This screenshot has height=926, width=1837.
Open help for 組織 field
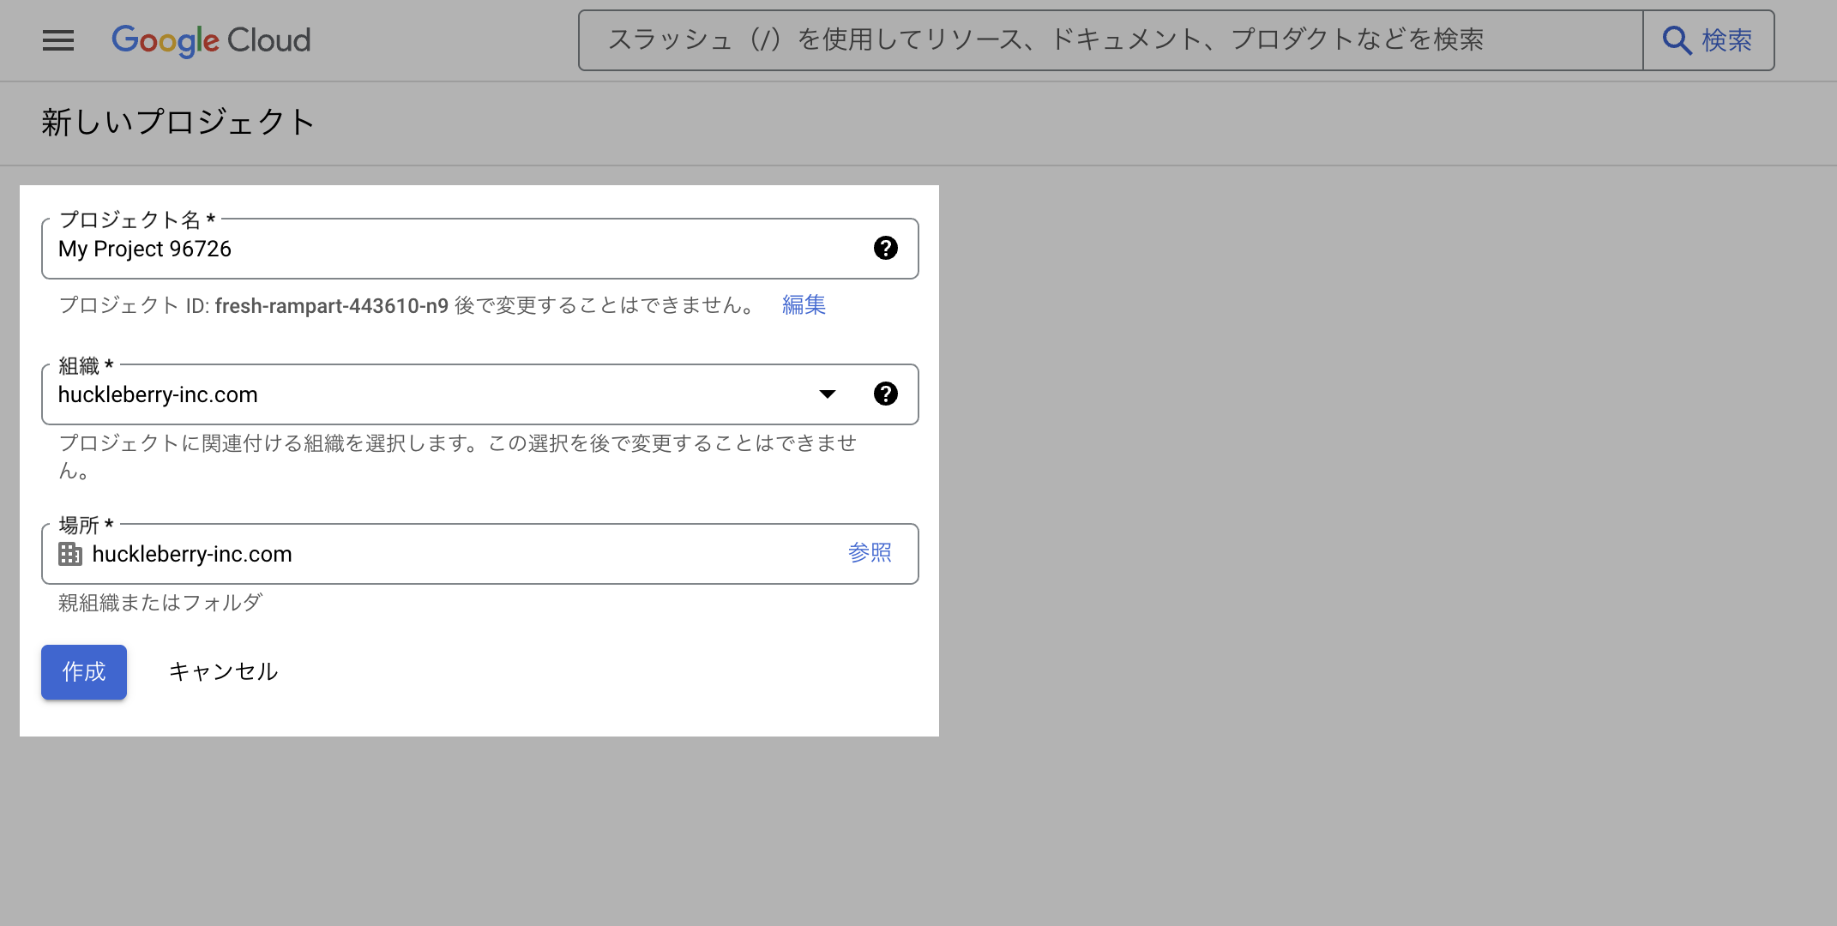[885, 394]
